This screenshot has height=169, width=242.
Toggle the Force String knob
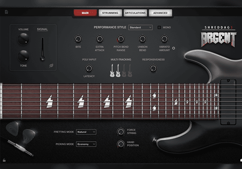click(120, 132)
